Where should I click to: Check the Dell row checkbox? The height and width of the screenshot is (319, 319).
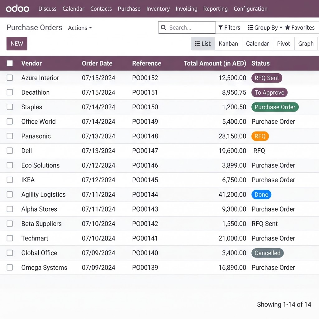click(x=10, y=151)
